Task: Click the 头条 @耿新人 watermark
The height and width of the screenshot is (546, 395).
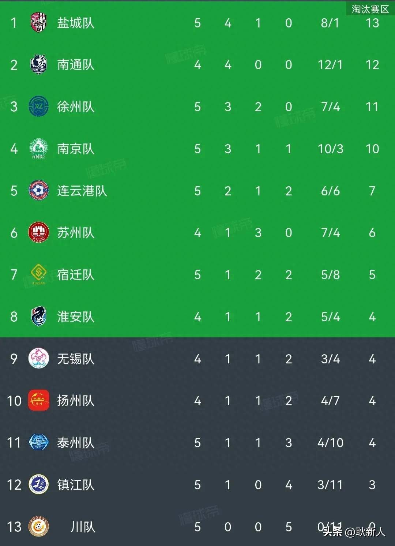Action: pyautogui.click(x=354, y=531)
